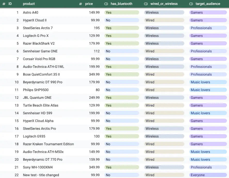Open has_bluetooth dropdown for Astro A40
The width and height of the screenshot is (229, 178).
[x=122, y=13]
